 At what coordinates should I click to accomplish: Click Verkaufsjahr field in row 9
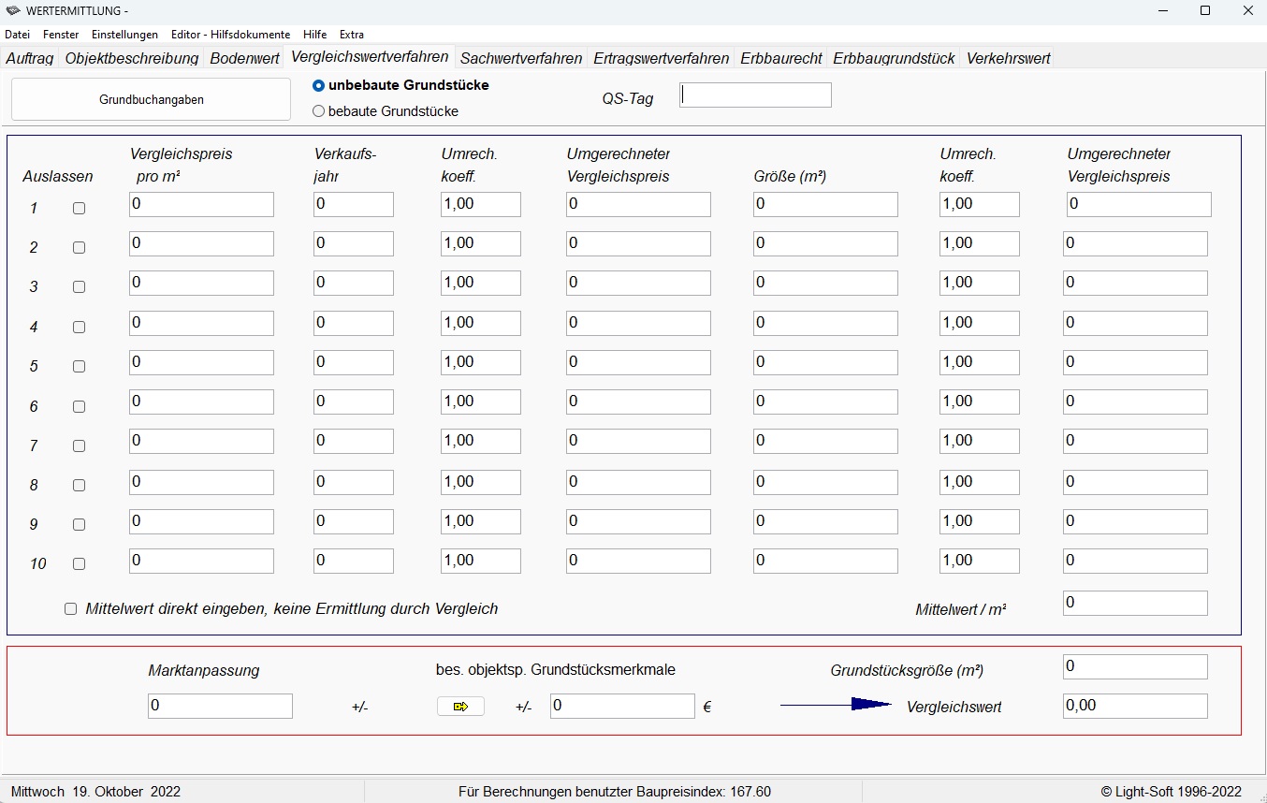[354, 521]
